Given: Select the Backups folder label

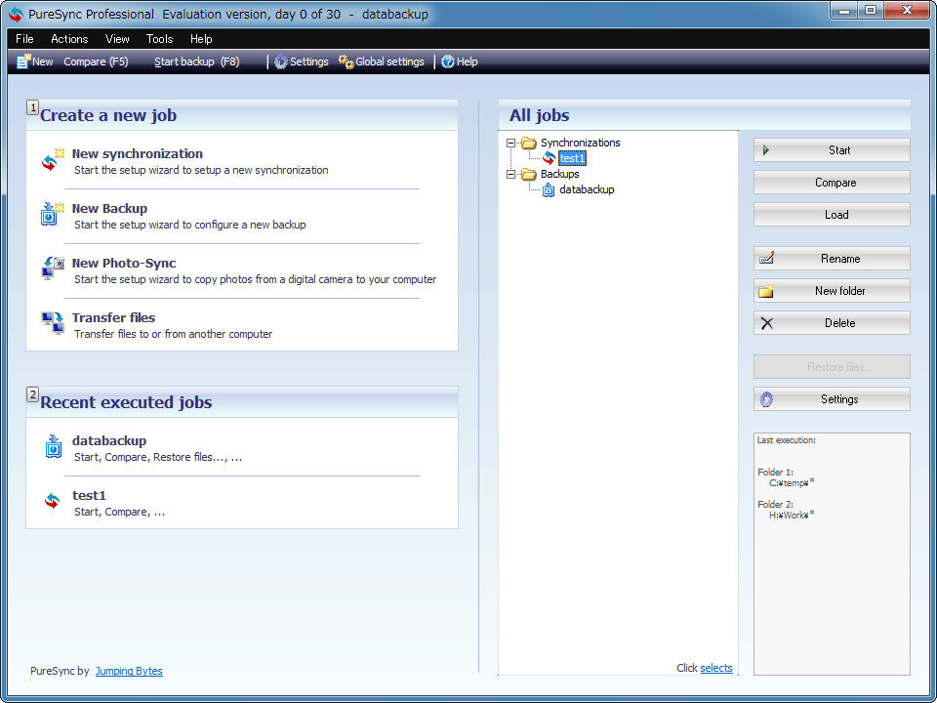Looking at the screenshot, I should [560, 174].
